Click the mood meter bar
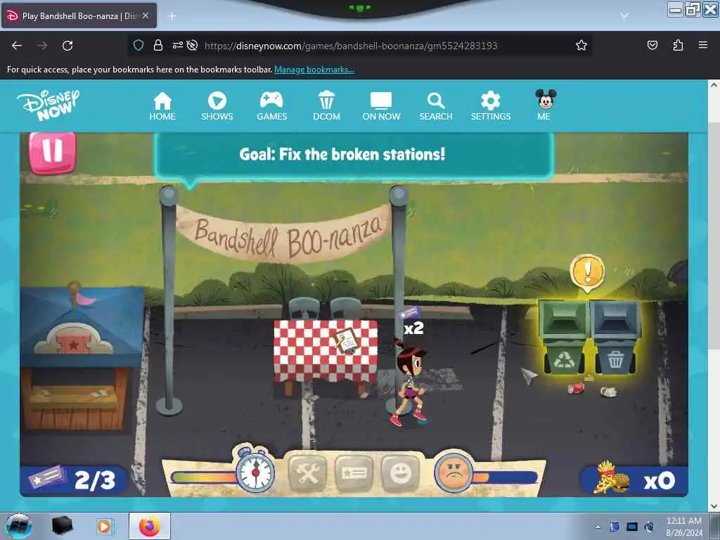Viewport: 720px width, 540px height. click(505, 477)
